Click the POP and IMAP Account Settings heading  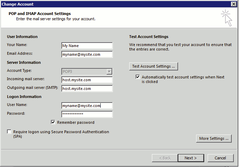point(42,14)
